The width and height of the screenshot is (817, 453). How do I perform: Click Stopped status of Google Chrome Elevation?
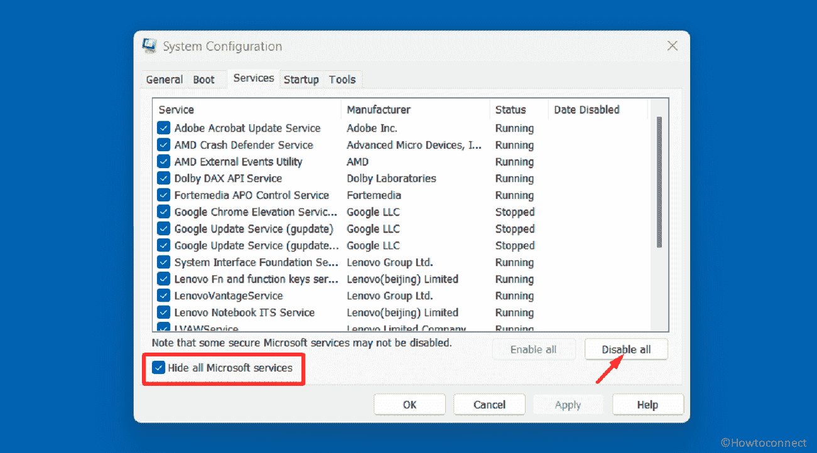515,212
